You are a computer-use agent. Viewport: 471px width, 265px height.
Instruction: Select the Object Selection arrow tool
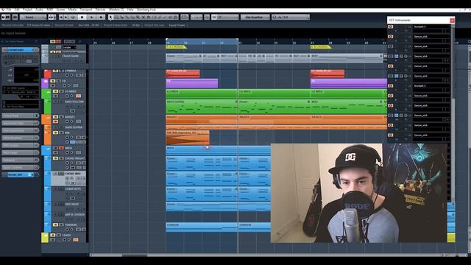[x=110, y=18]
